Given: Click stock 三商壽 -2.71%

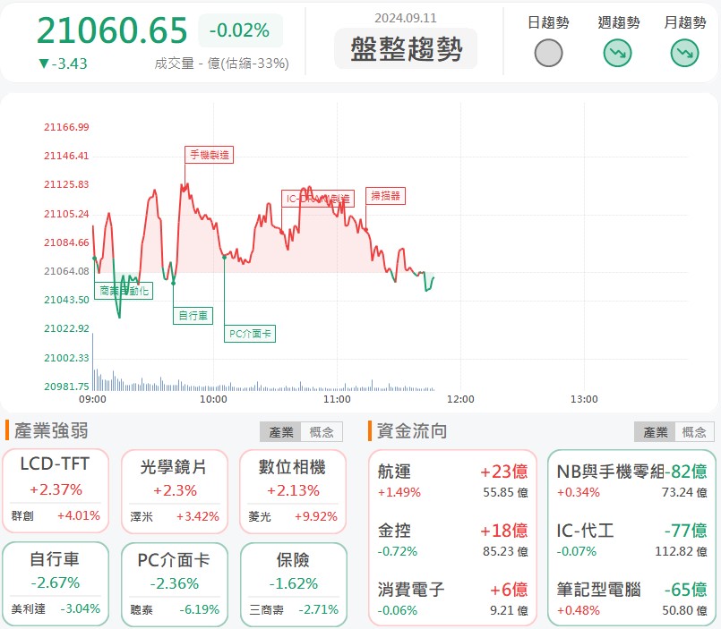Looking at the screenshot, I should pos(293,609).
